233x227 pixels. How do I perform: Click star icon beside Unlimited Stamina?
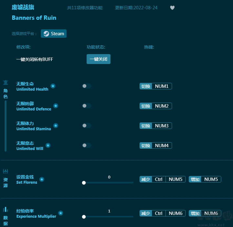(x=56, y=126)
